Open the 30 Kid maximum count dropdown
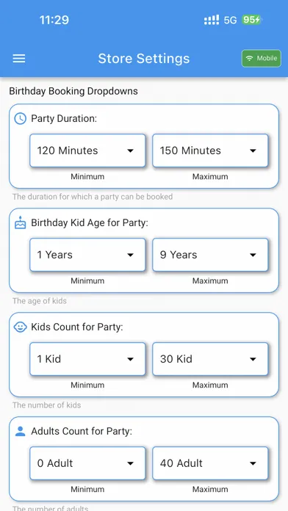The image size is (288, 511). 210,359
